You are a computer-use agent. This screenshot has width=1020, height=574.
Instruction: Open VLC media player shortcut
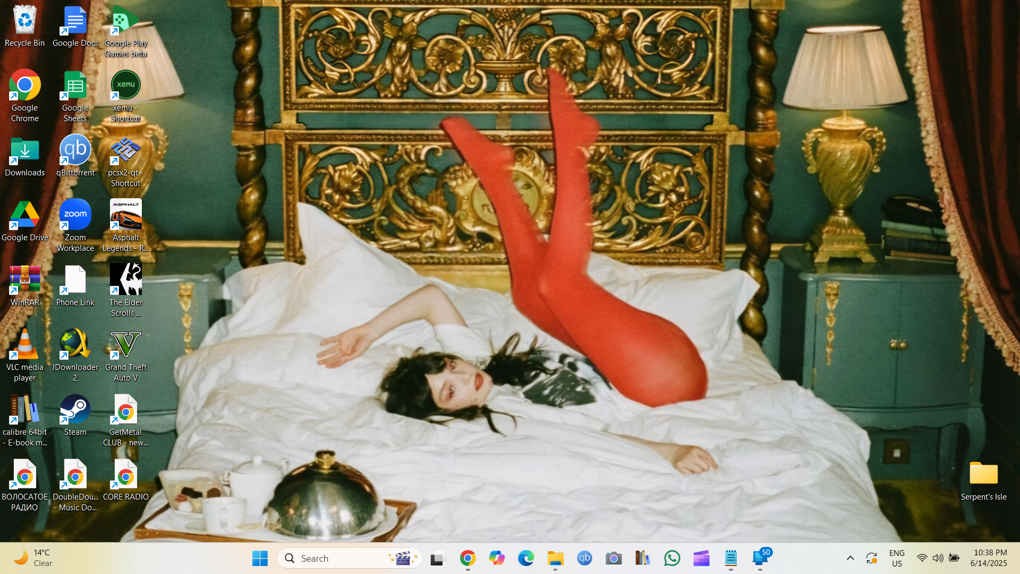pyautogui.click(x=24, y=356)
